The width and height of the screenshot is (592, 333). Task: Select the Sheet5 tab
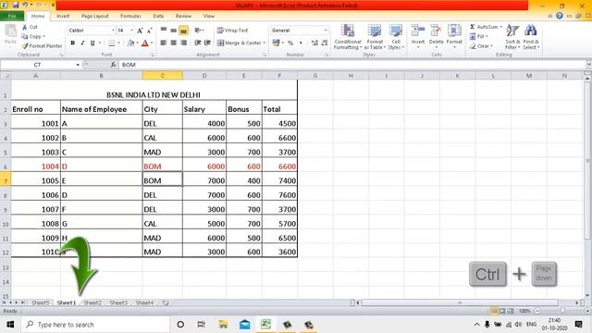pos(41,302)
